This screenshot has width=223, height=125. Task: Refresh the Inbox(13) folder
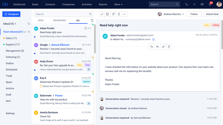click(x=29, y=24)
